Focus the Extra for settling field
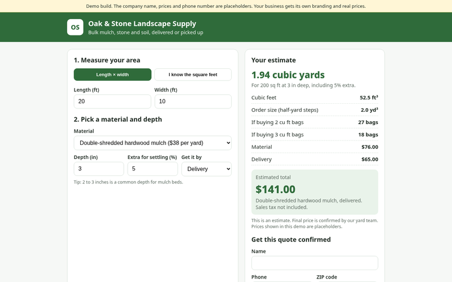Viewport: 452px width, 282px height. (x=153, y=169)
